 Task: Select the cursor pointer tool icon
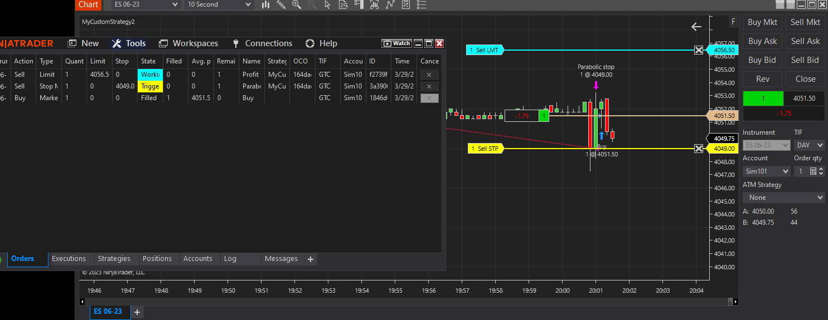click(x=327, y=4)
